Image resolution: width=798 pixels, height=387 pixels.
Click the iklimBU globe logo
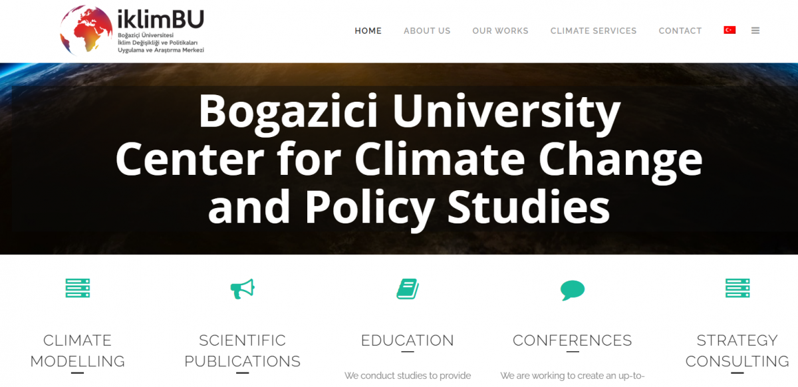[86, 31]
